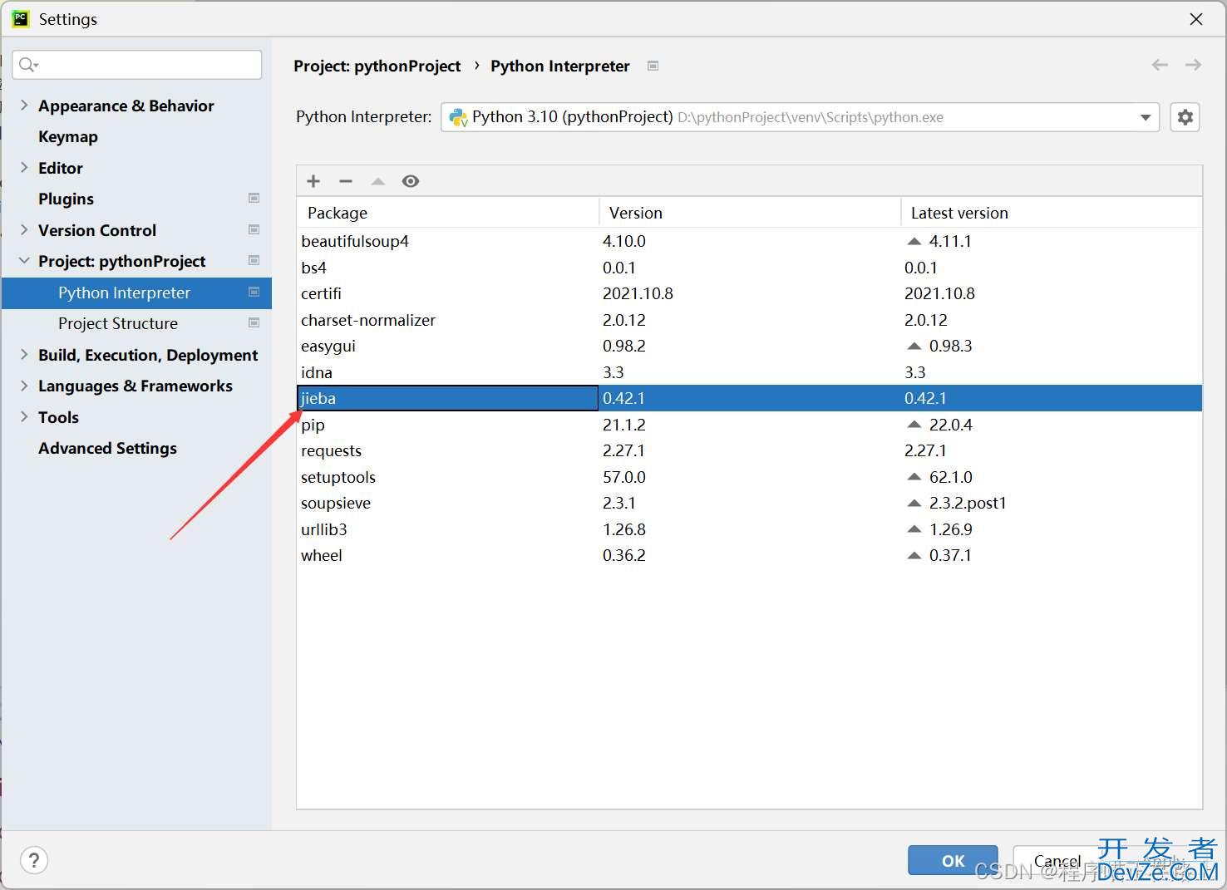Click upgrade arrow beside wheel 0.37.1
This screenshot has height=890, width=1227.
(914, 555)
